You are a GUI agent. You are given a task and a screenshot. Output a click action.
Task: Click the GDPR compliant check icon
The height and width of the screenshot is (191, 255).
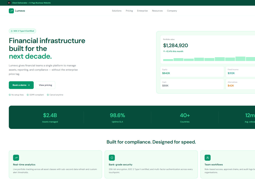(x=28, y=95)
